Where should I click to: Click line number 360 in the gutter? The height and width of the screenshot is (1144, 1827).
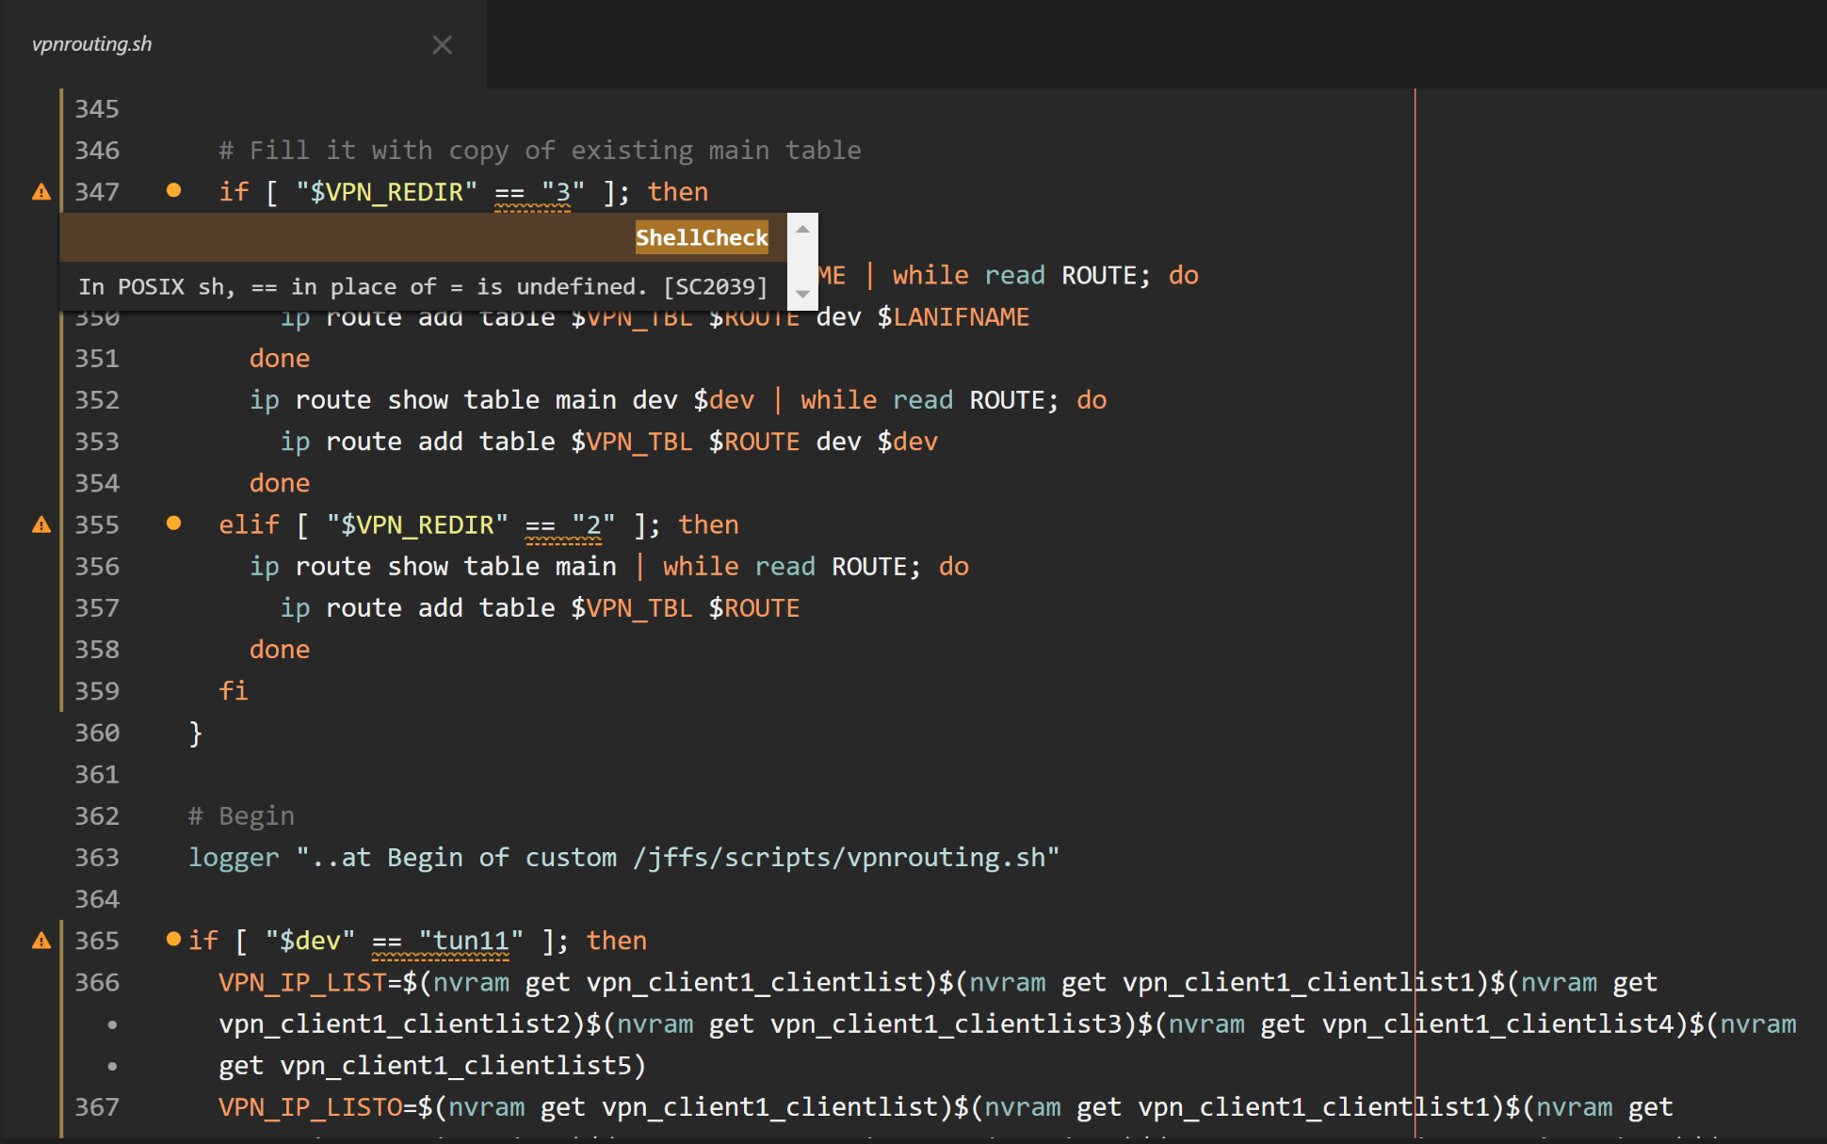click(97, 733)
